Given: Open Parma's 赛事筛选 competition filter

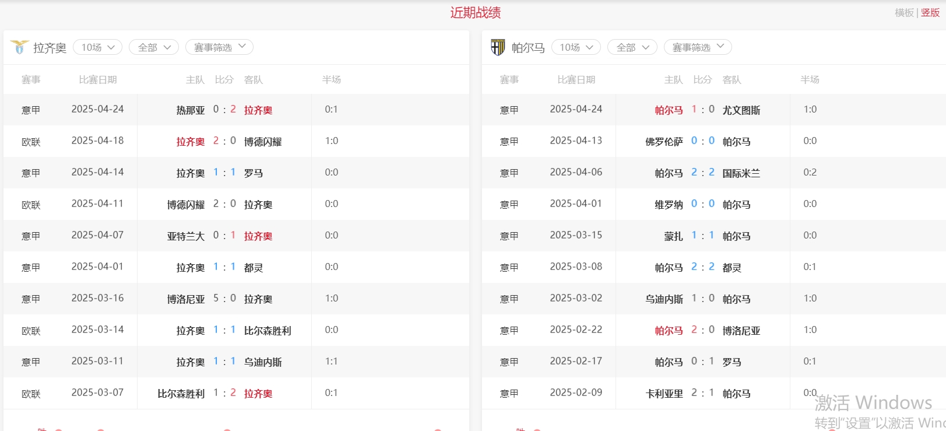Looking at the screenshot, I should point(698,47).
